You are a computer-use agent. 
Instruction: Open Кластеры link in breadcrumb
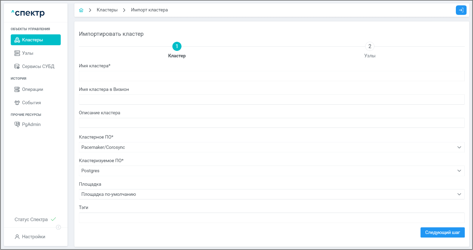click(x=107, y=10)
